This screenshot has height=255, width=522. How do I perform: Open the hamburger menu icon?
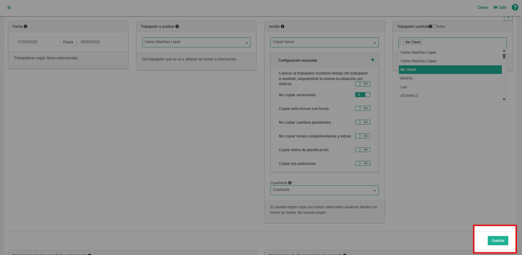[x=9, y=8]
